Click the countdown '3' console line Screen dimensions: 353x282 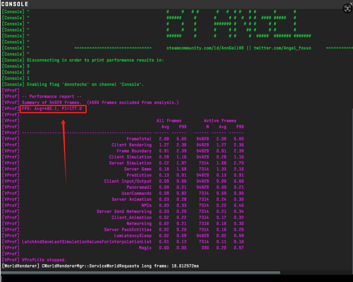pyautogui.click(x=28, y=66)
